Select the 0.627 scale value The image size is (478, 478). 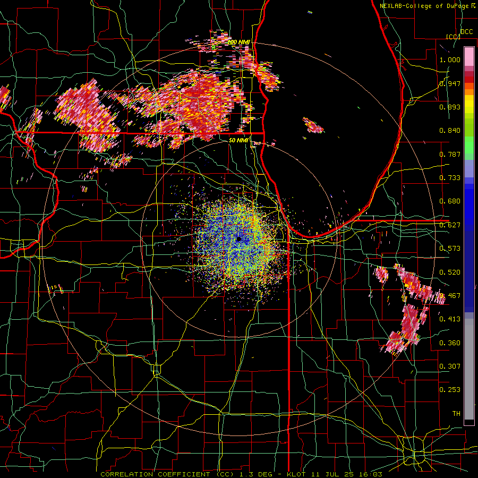pyautogui.click(x=450, y=225)
